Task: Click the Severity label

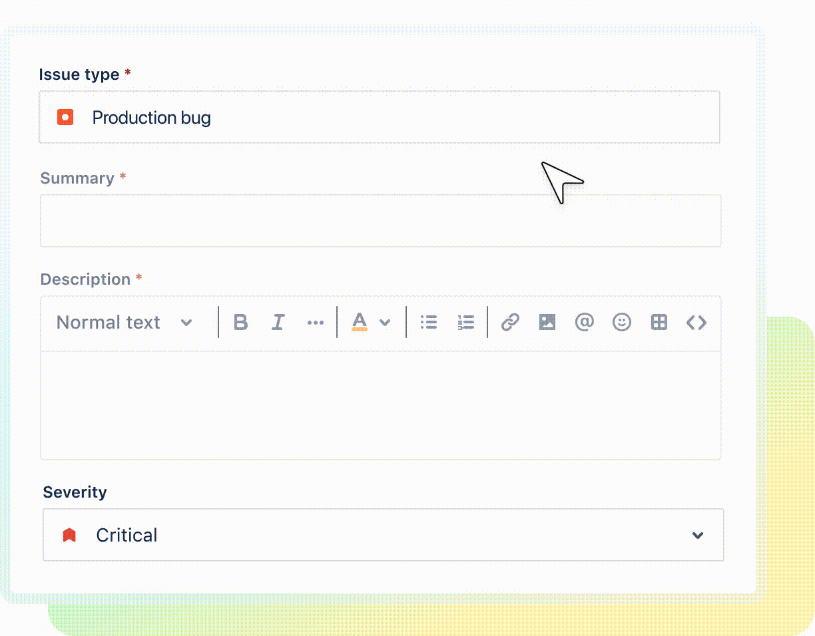Action: [x=75, y=492]
